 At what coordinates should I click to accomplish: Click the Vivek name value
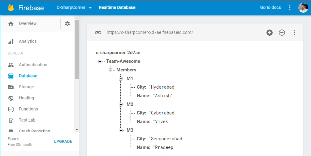point(162,122)
